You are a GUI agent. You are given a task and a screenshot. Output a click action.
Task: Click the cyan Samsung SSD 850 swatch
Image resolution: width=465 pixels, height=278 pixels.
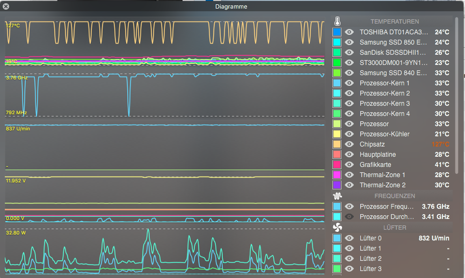pos(337,42)
